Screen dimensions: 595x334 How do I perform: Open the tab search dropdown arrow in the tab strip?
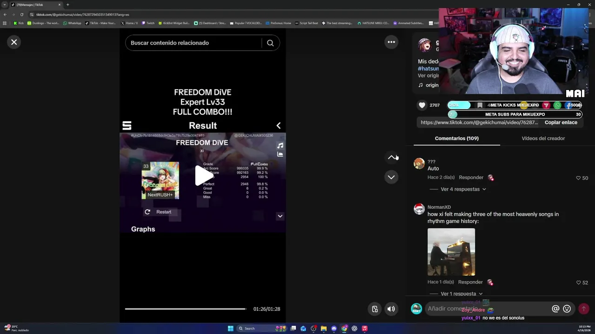click(5, 5)
